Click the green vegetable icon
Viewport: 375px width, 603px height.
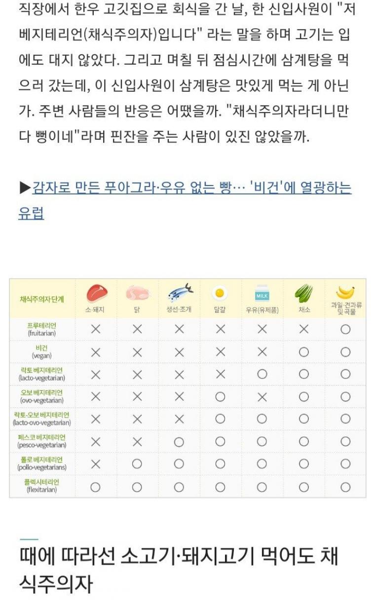click(x=304, y=294)
